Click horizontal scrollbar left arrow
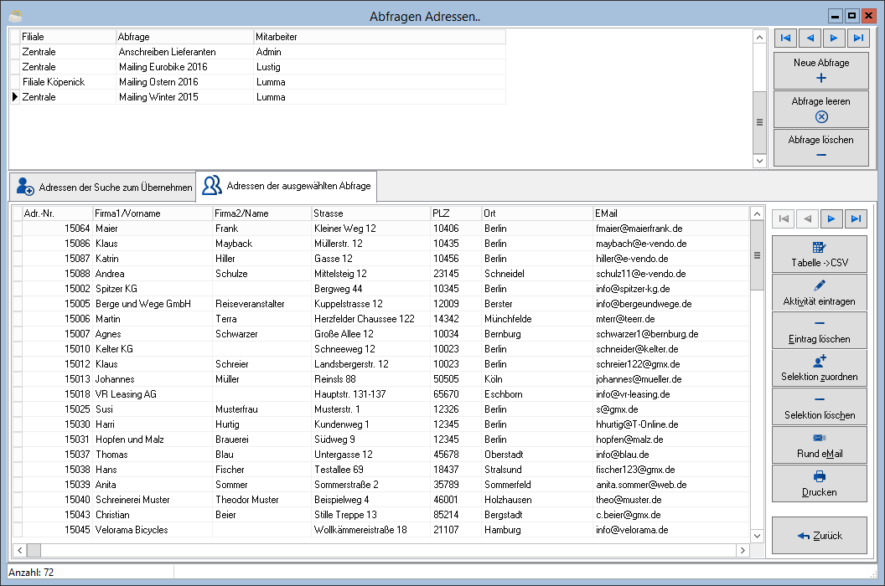The width and height of the screenshot is (885, 586). coord(20,550)
